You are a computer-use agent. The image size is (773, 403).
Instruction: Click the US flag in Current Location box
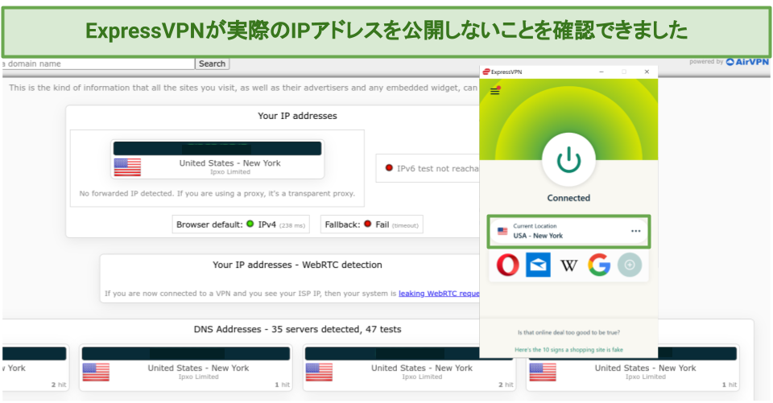502,231
